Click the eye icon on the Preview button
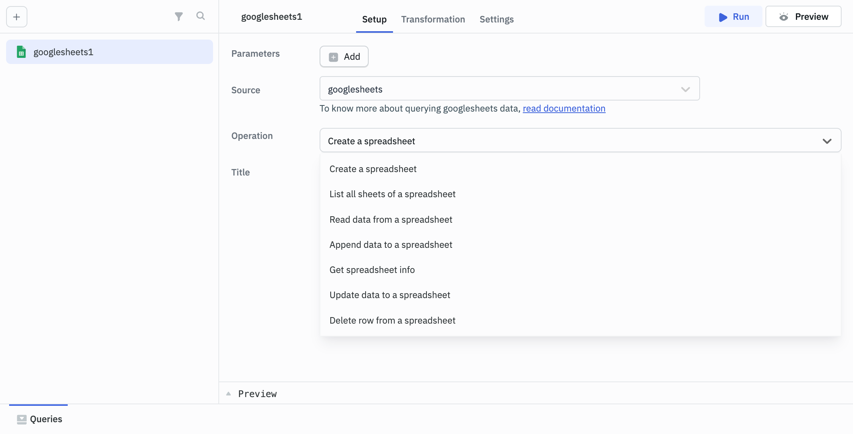The image size is (853, 434). (785, 16)
